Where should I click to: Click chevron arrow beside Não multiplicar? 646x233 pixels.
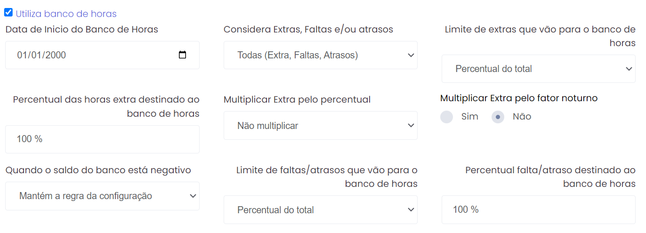coord(411,126)
